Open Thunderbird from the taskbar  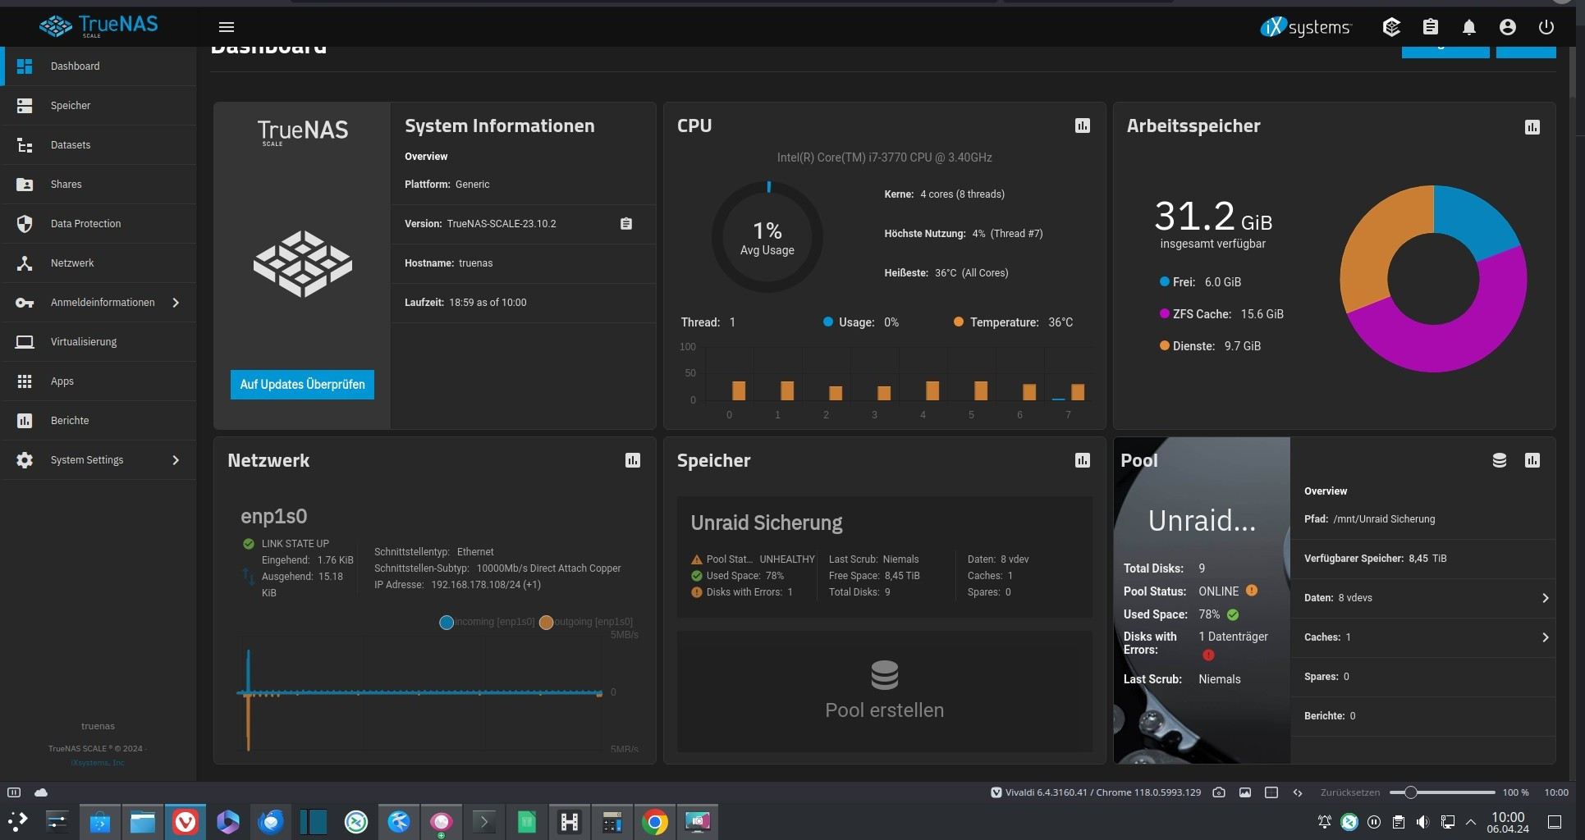point(271,821)
